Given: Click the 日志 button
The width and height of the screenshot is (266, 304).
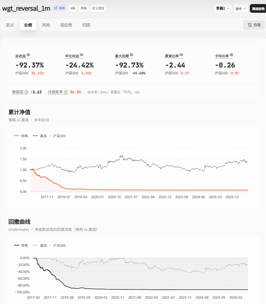Looking at the screenshot, I should [x=254, y=25].
